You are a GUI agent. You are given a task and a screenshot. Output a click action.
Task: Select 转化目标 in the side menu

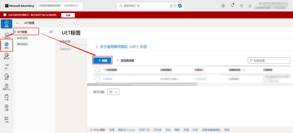(x=23, y=38)
